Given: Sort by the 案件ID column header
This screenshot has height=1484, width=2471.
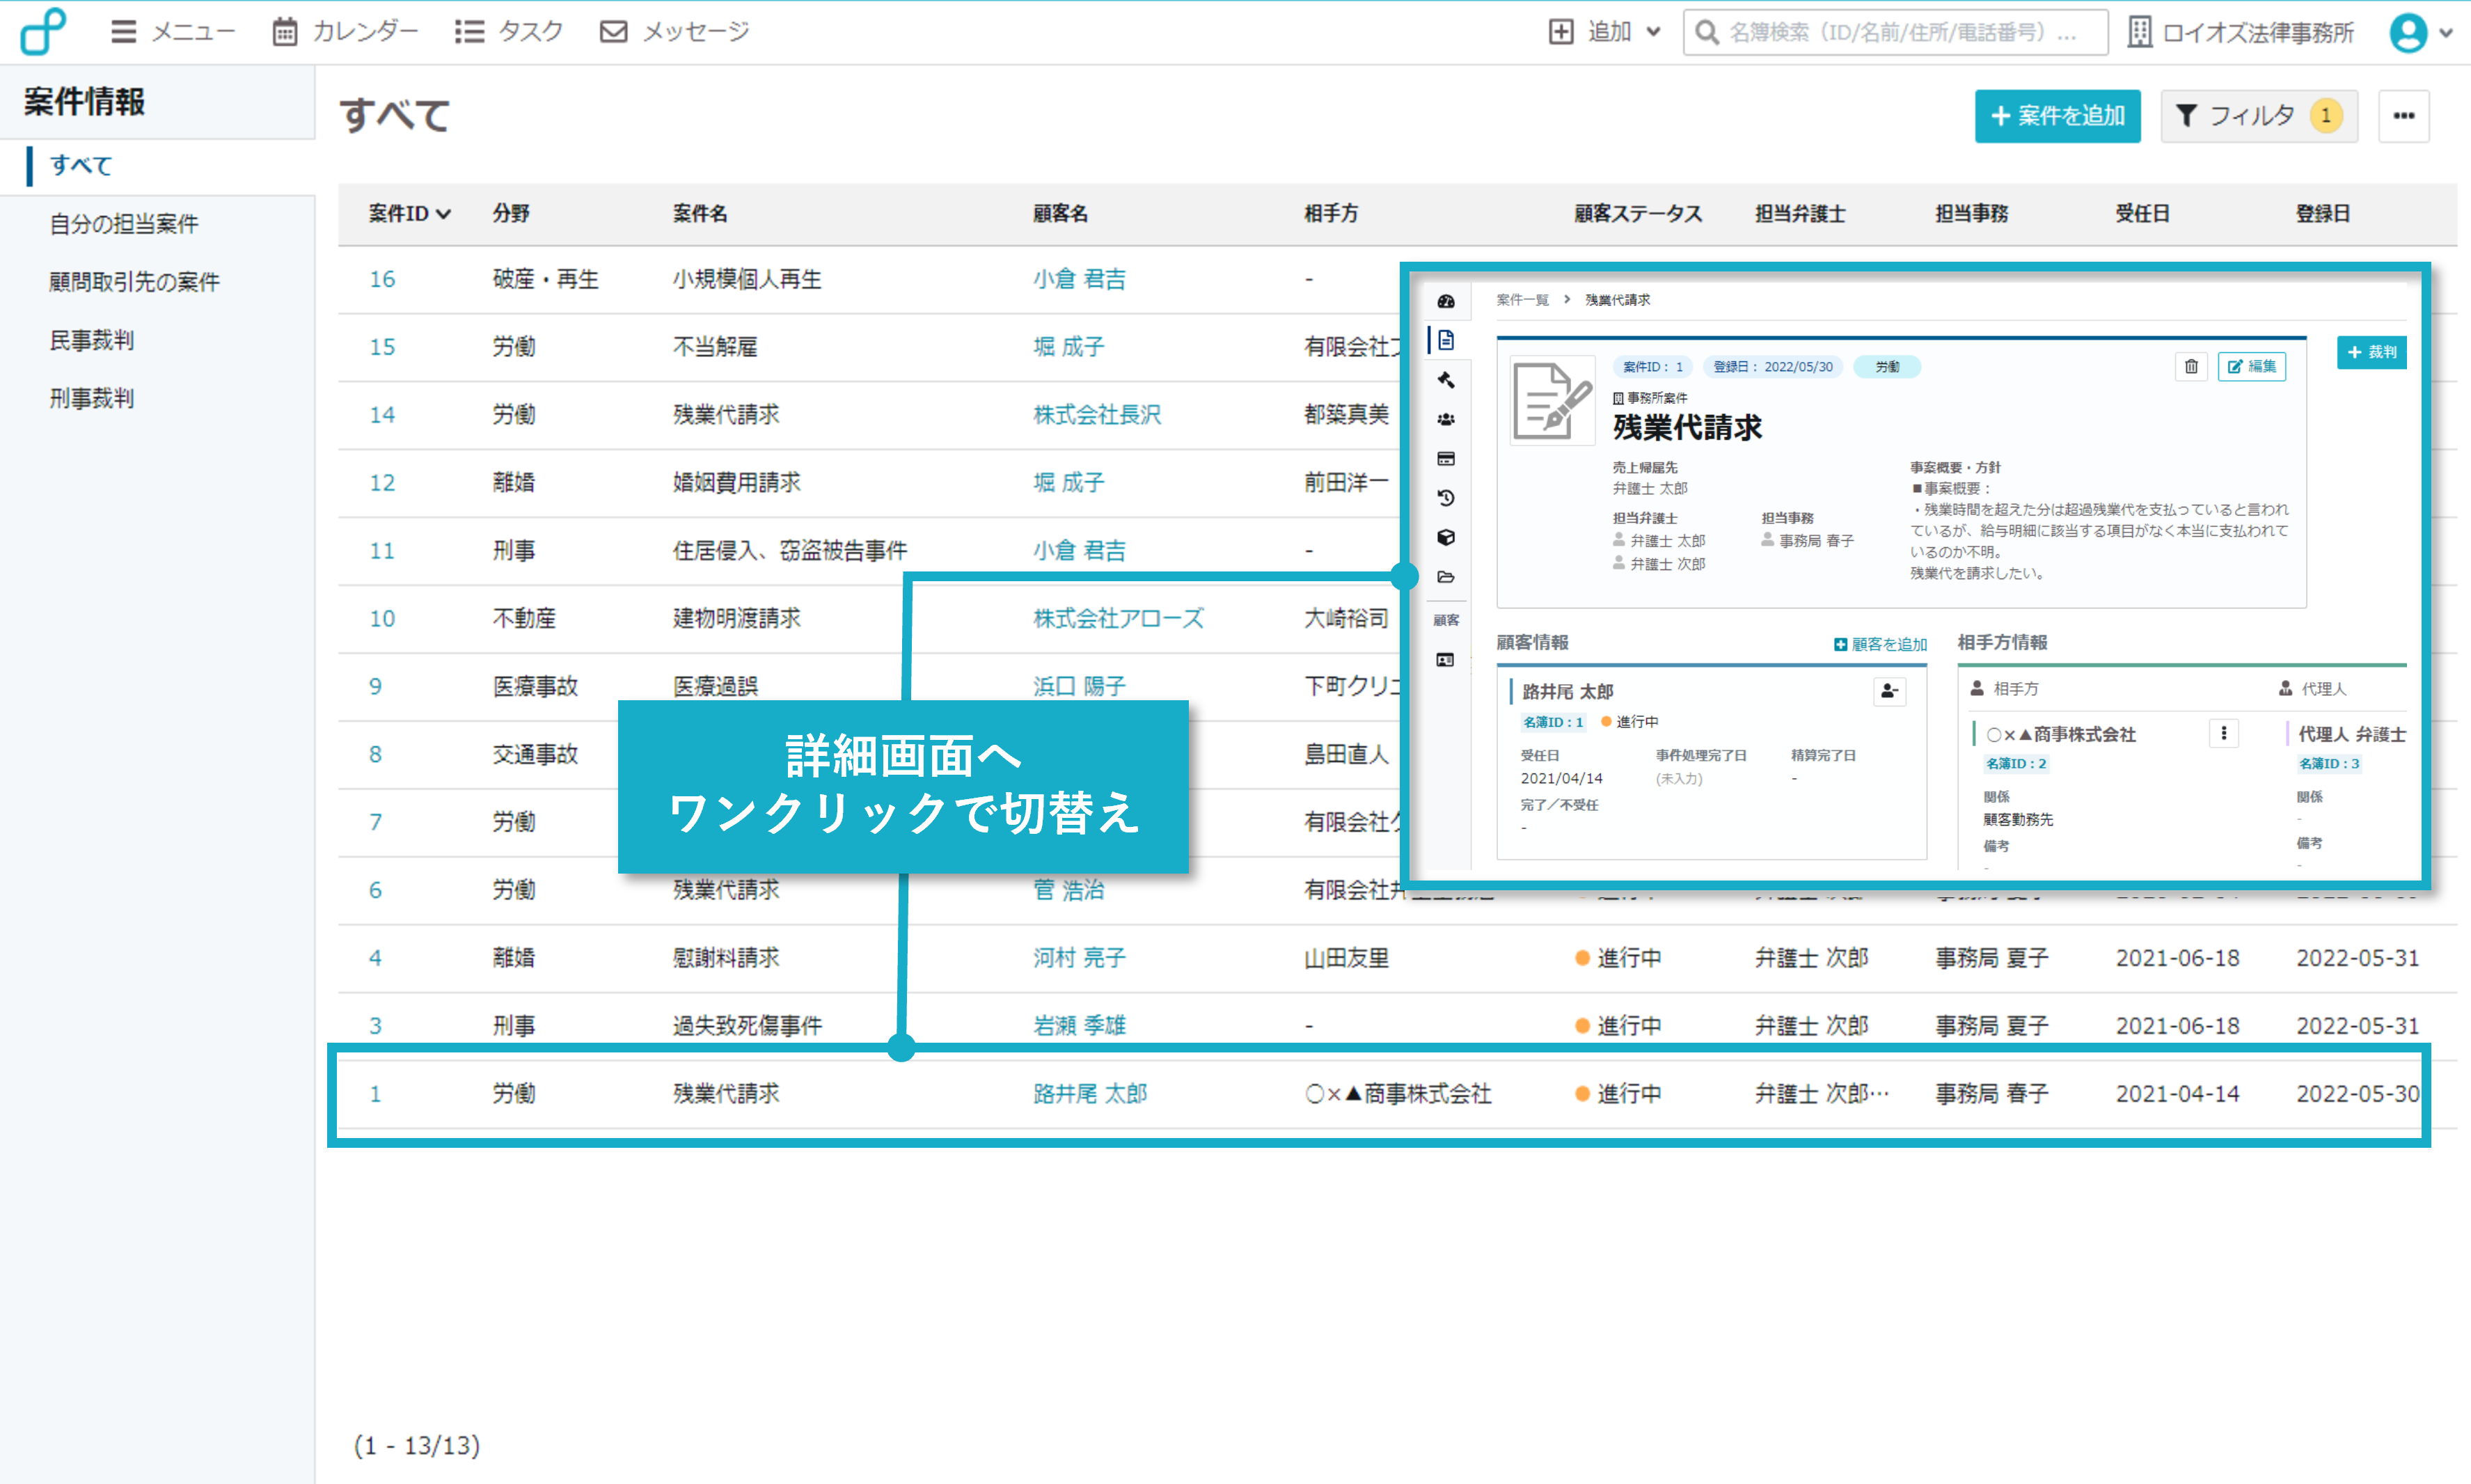Looking at the screenshot, I should coord(409,213).
